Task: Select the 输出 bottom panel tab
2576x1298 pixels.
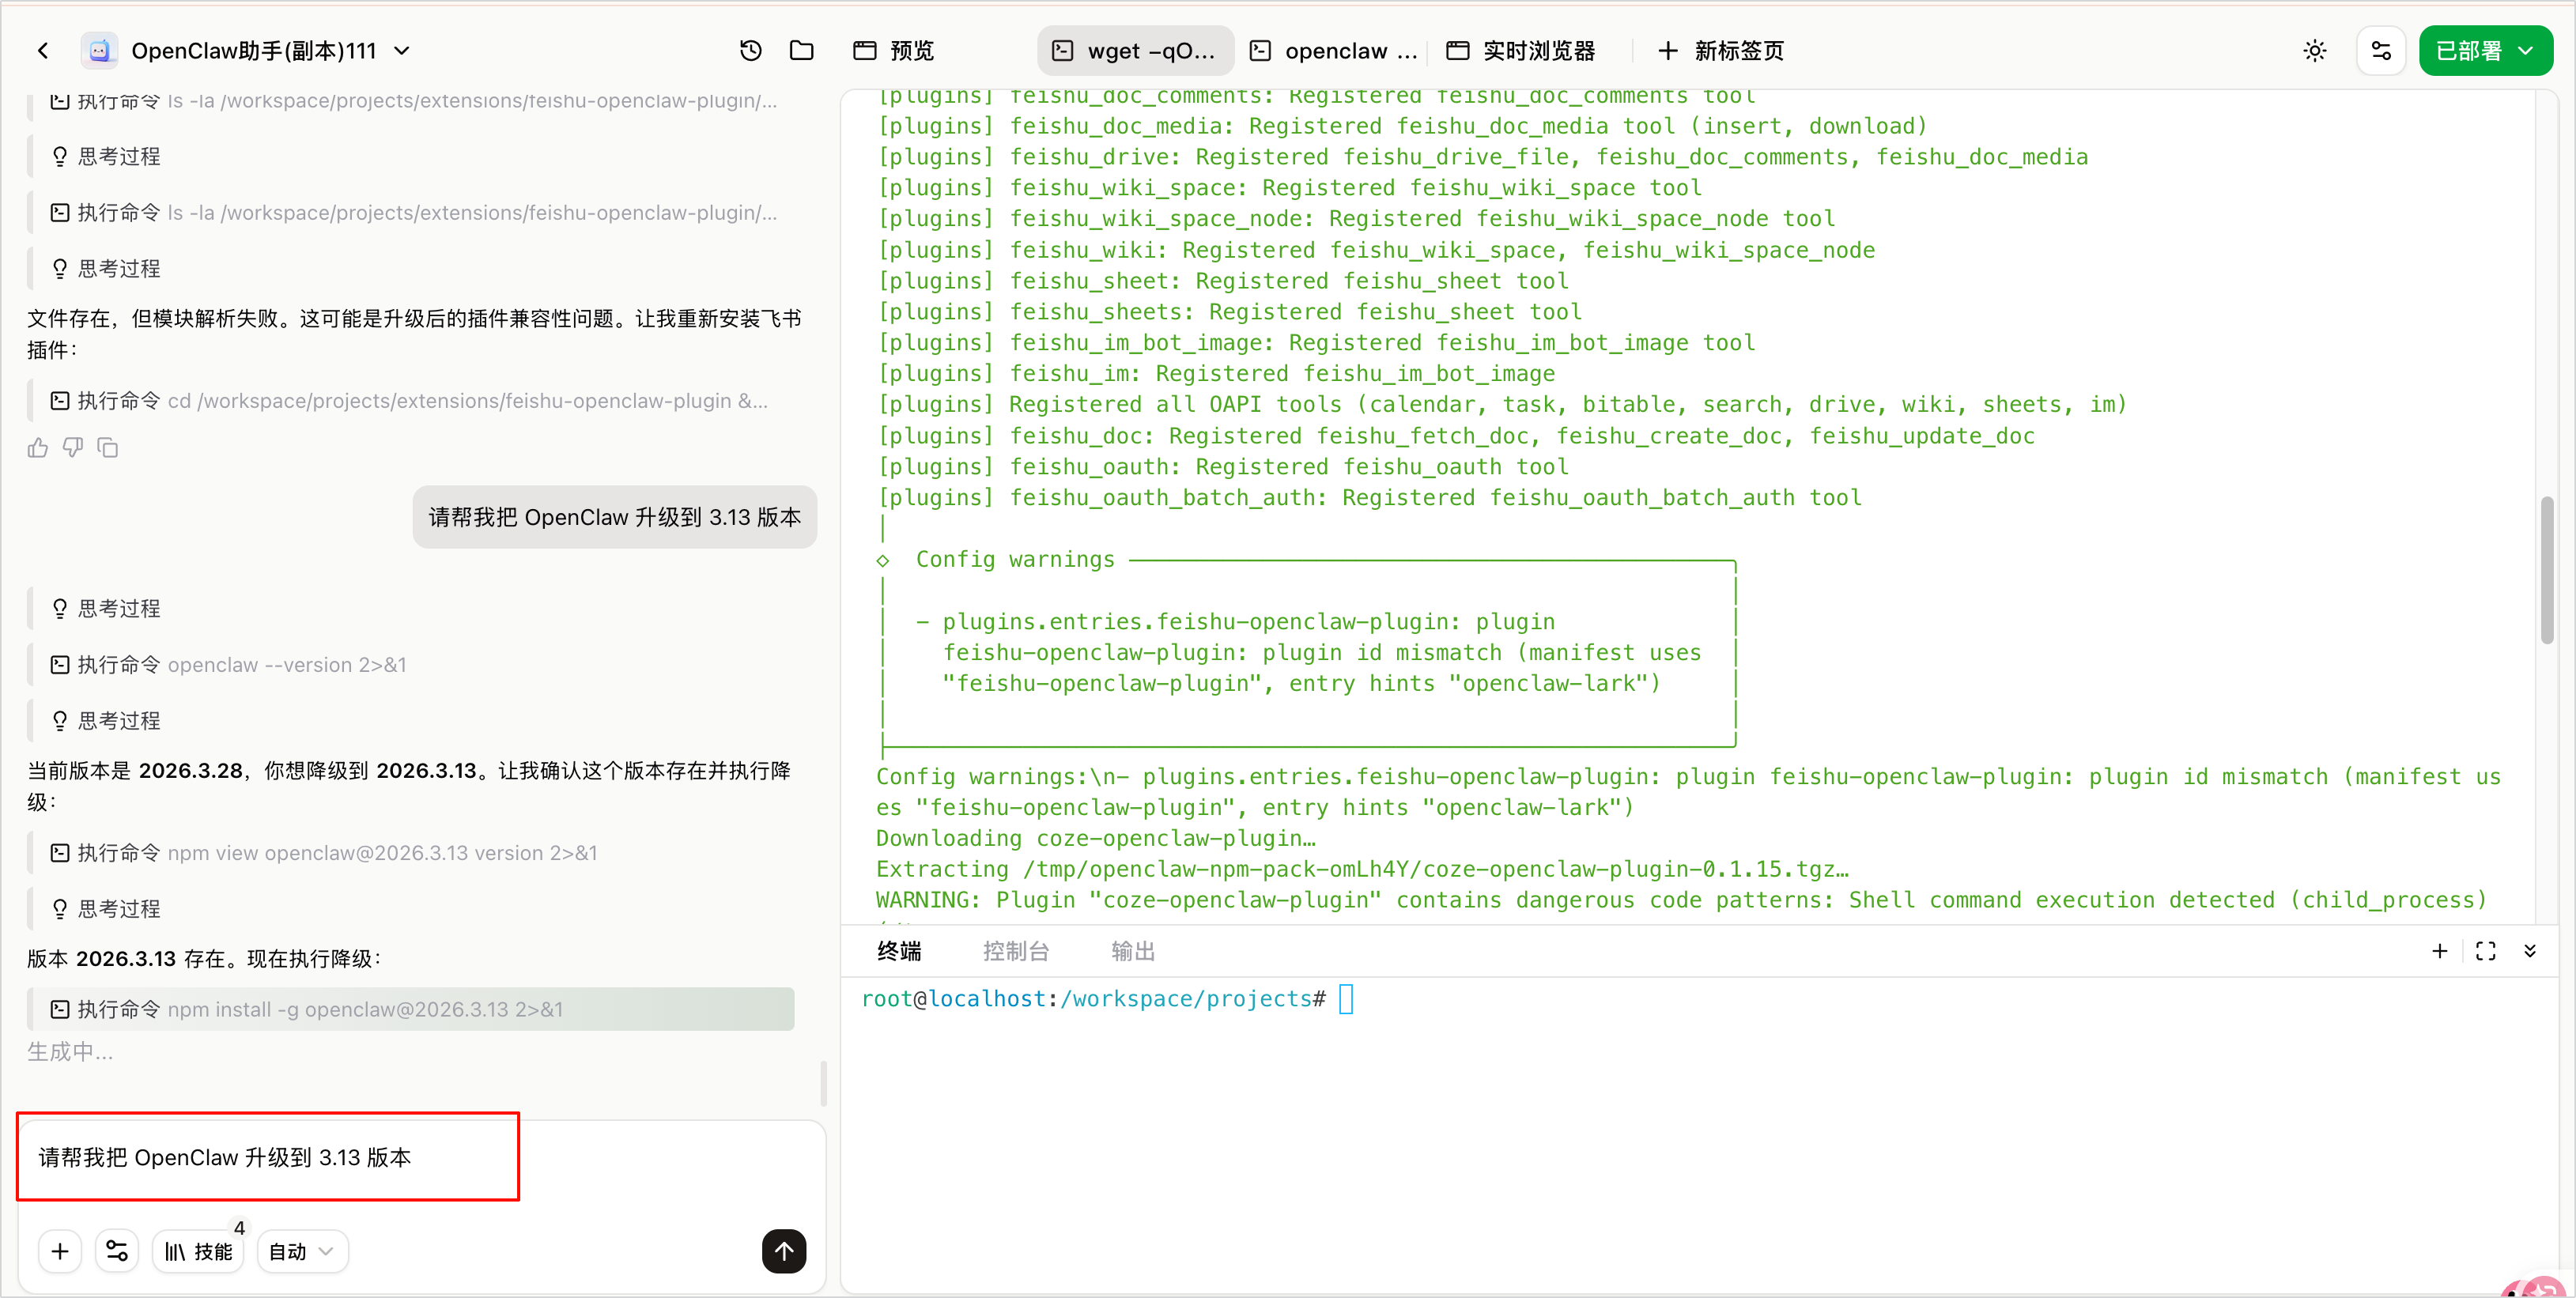Action: pos(1133,951)
